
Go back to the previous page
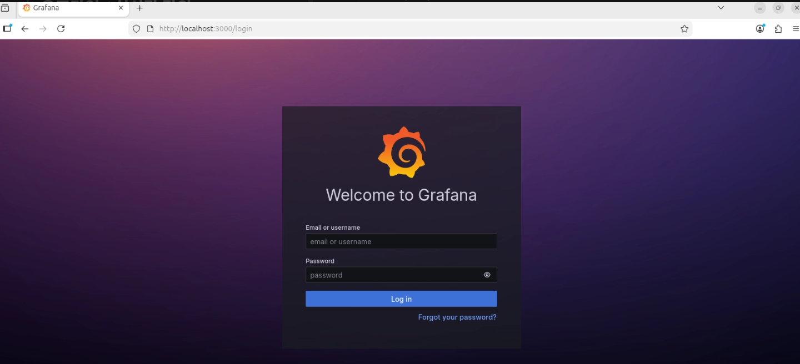point(25,29)
